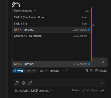Switch to Write mode
111x98 pixels.
click(x=18, y=71)
